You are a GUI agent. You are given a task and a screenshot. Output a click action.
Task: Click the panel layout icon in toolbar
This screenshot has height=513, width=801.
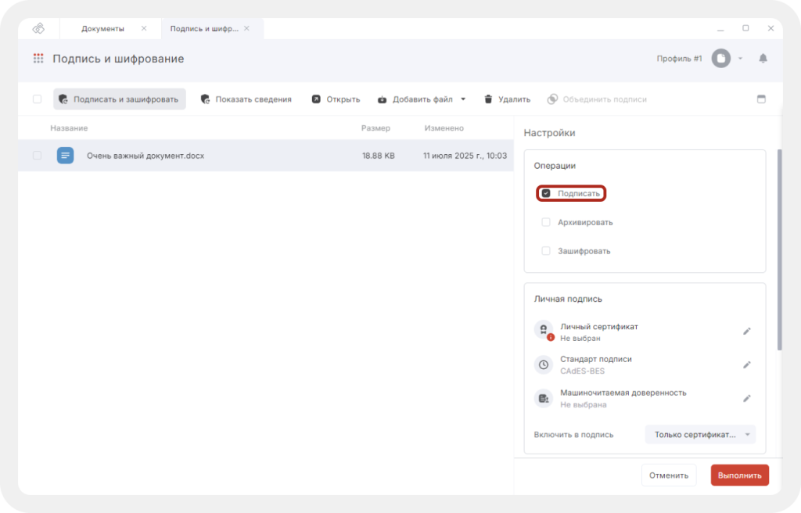click(x=761, y=99)
